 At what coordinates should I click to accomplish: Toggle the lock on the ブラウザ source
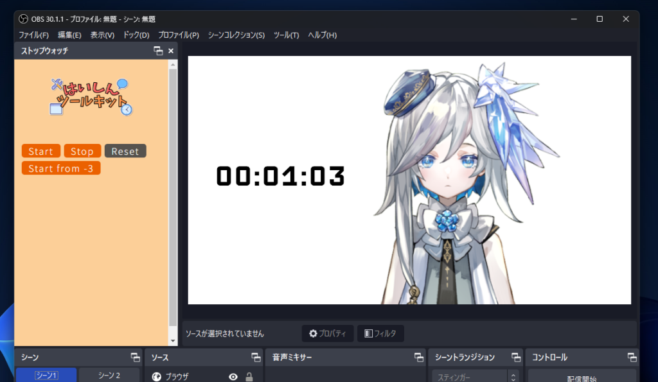pyautogui.click(x=249, y=377)
